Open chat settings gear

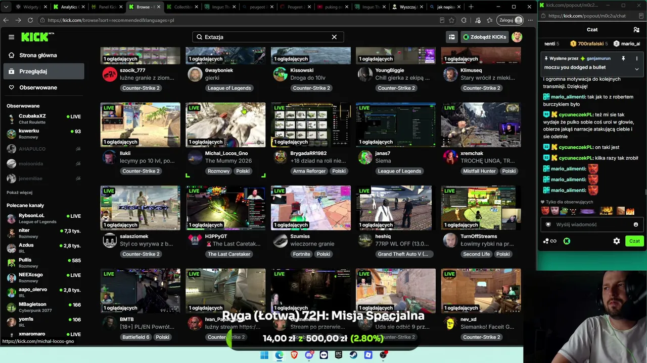tap(617, 241)
